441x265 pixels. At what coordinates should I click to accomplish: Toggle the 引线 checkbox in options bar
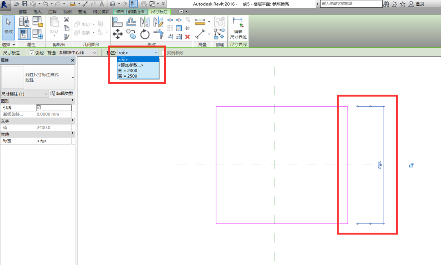32,53
